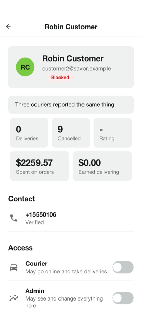Viewport: 142px width, 309px height.
Task: Open the Deliveries stat card
Action: click(x=29, y=133)
